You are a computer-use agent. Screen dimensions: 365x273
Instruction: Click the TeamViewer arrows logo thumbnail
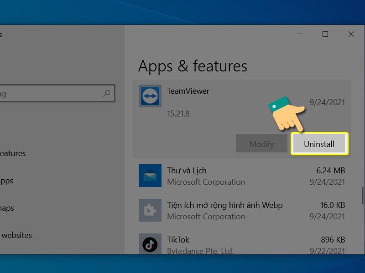pos(150,96)
